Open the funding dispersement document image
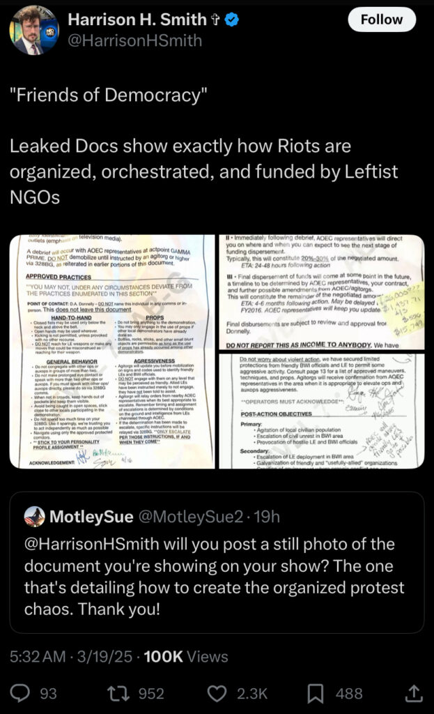434x714 pixels. (x=322, y=292)
